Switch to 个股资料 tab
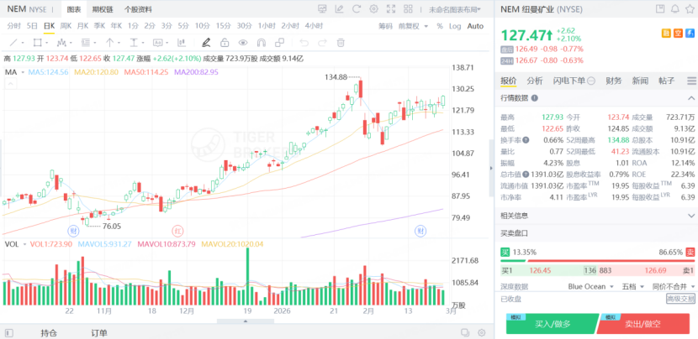The height and width of the screenshot is (339, 698). (x=138, y=9)
